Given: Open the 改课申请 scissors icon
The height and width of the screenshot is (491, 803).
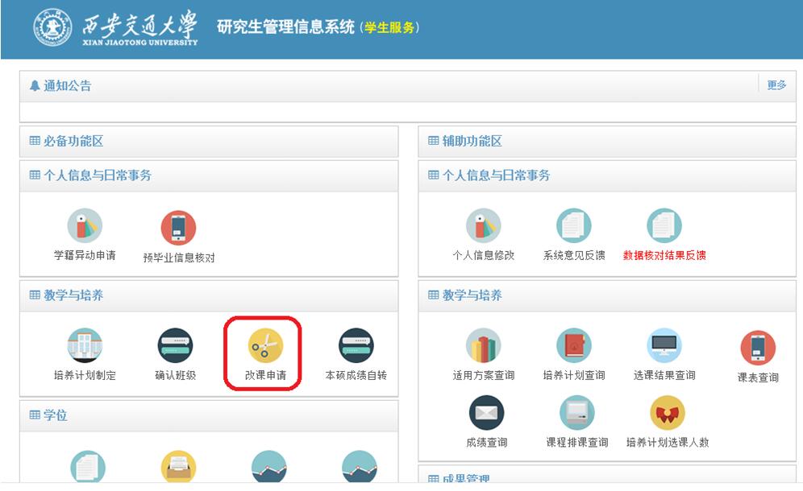Looking at the screenshot, I should click(265, 346).
